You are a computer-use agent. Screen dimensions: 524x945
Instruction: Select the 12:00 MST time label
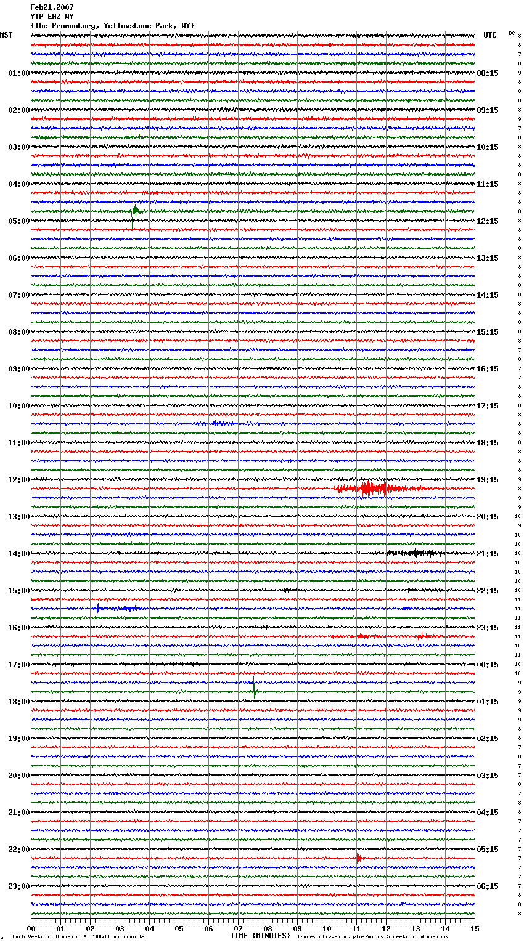(x=19, y=480)
